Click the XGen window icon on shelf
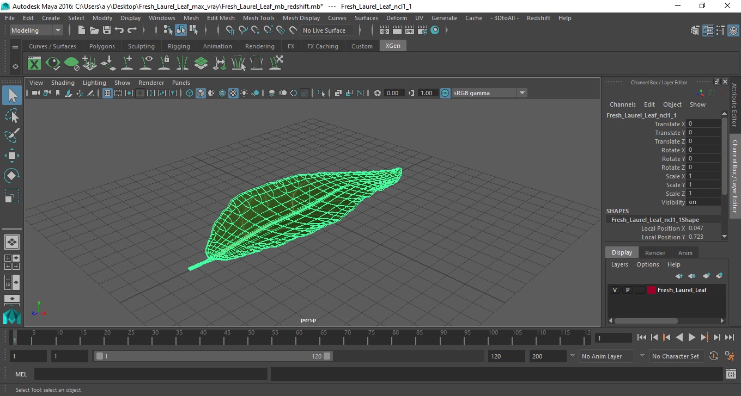Viewport: 741px width, 396px height. pyautogui.click(x=34, y=63)
